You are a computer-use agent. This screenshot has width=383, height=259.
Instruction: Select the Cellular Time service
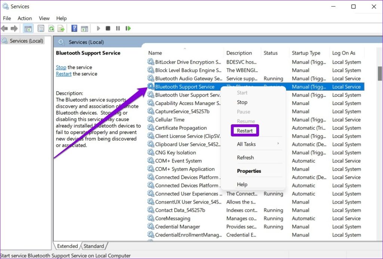point(171,119)
